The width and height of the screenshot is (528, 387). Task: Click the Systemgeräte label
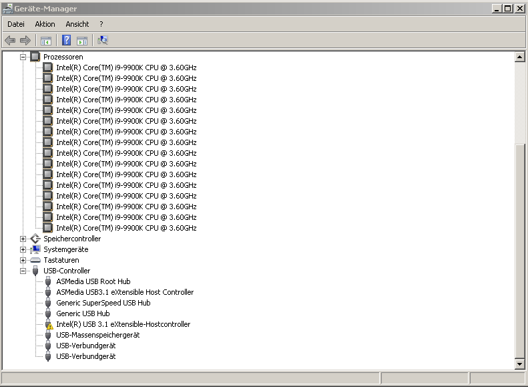(65, 249)
